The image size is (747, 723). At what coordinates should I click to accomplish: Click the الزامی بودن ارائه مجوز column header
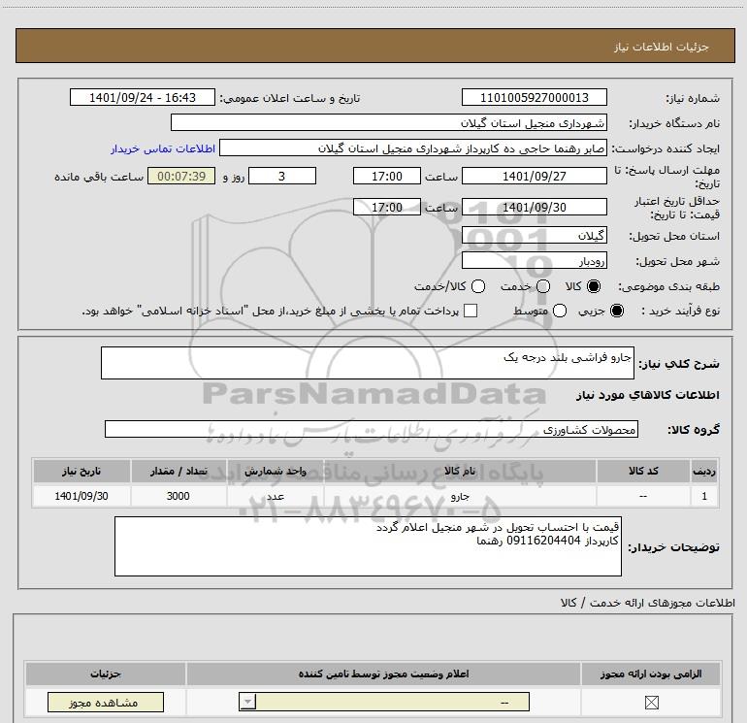(x=651, y=674)
